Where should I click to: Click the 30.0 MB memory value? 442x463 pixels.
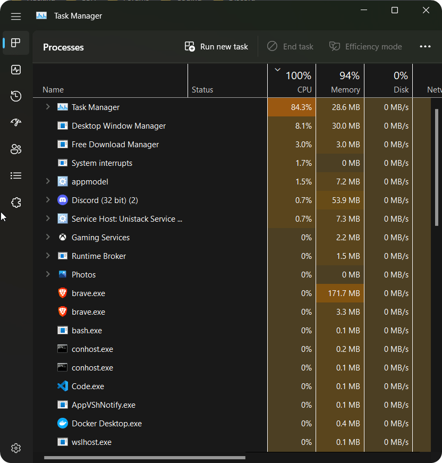click(346, 126)
